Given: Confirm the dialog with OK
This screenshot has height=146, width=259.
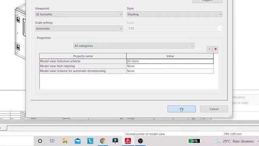Looking at the screenshot, I should click(182, 109).
